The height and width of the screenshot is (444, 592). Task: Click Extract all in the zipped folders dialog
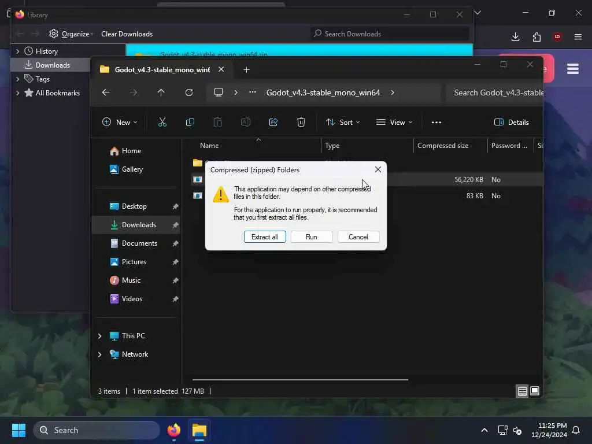265,236
